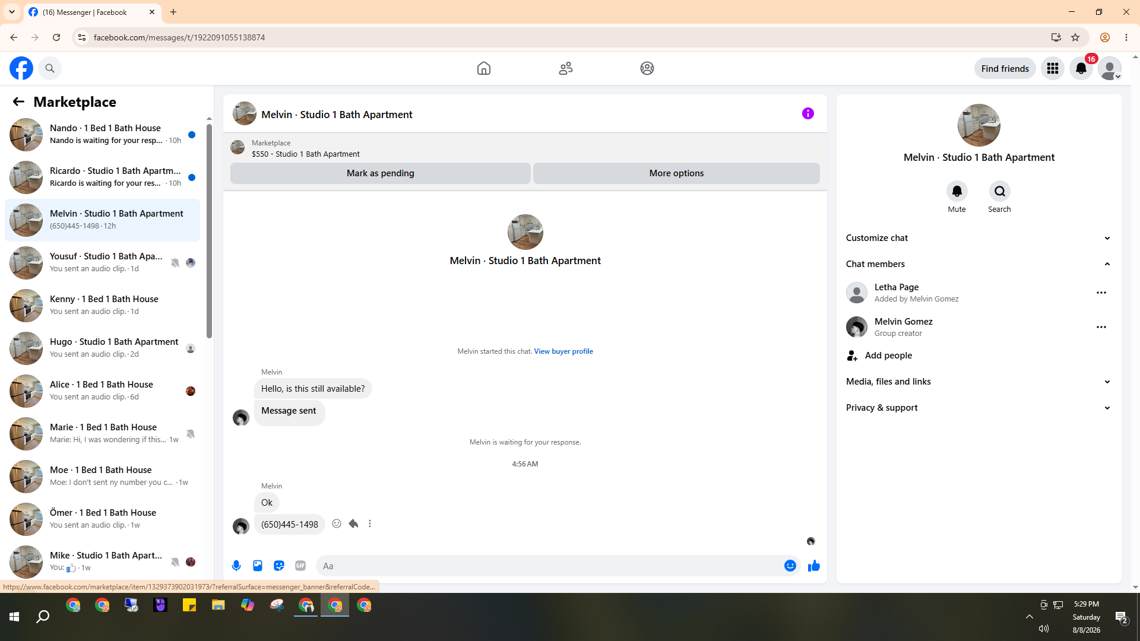1140x641 pixels.
Task: Open the taskbar volume control
Action: pos(1044,629)
